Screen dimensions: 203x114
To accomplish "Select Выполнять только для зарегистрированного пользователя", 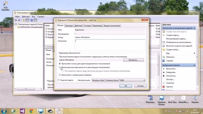I will [x=60, y=64].
